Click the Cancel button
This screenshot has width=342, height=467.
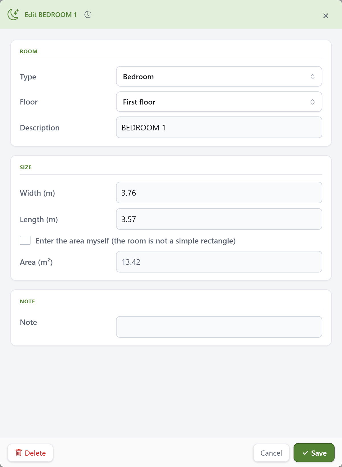click(x=271, y=453)
